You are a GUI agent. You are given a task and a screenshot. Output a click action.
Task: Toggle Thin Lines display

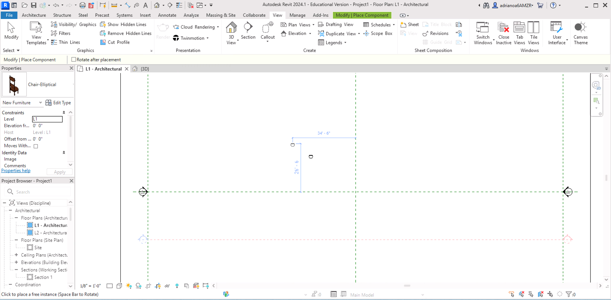coord(65,42)
